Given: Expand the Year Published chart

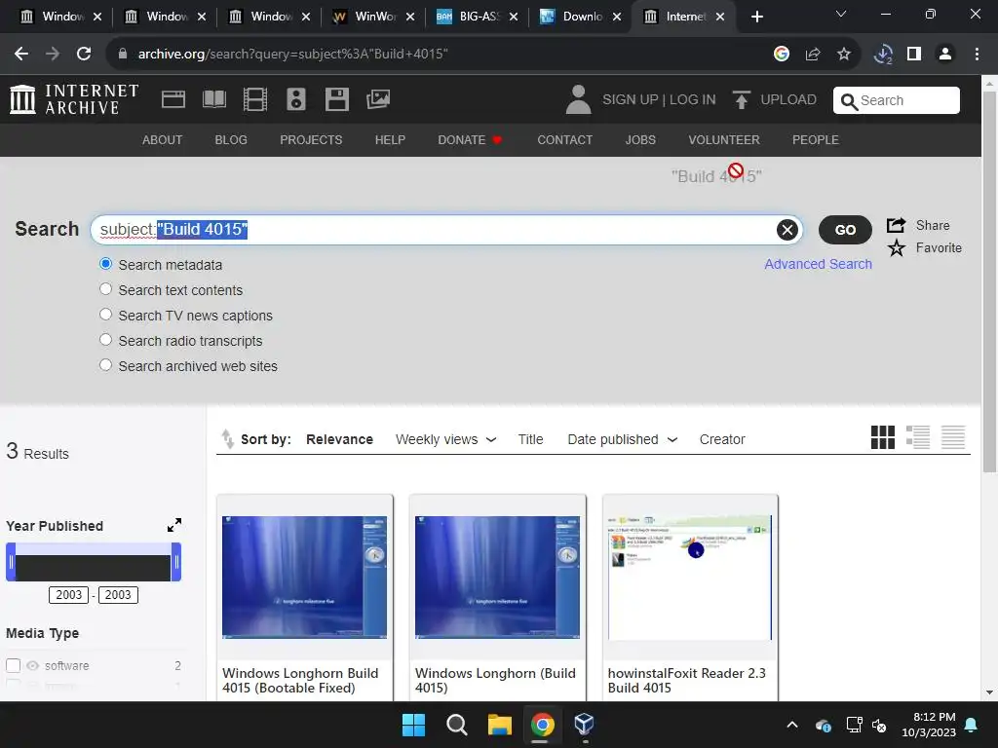Looking at the screenshot, I should 173,525.
